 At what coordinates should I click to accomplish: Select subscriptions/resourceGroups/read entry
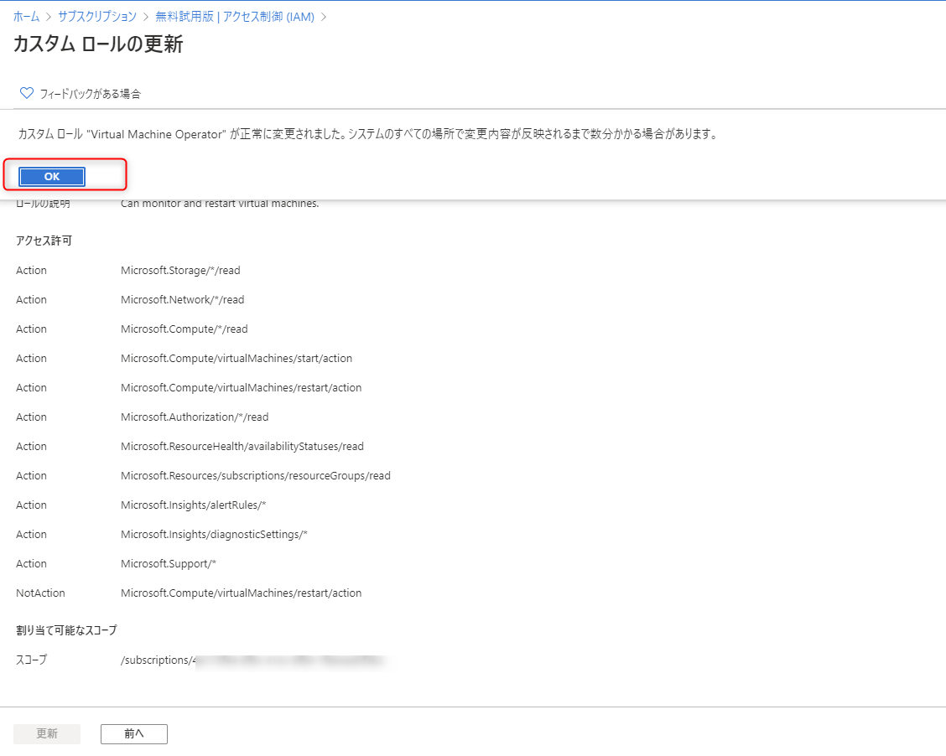point(256,476)
